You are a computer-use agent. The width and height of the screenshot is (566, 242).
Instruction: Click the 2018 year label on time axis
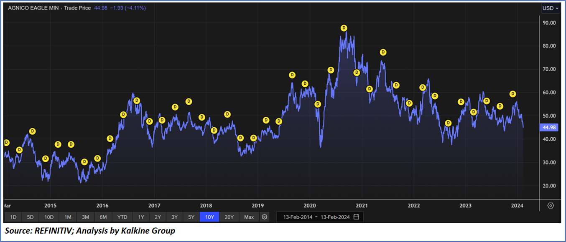tap(206, 206)
